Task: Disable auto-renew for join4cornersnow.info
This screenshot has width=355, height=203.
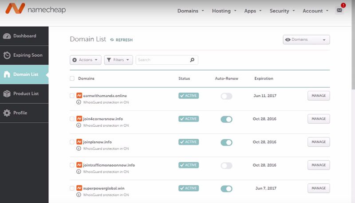Action: pyautogui.click(x=226, y=119)
